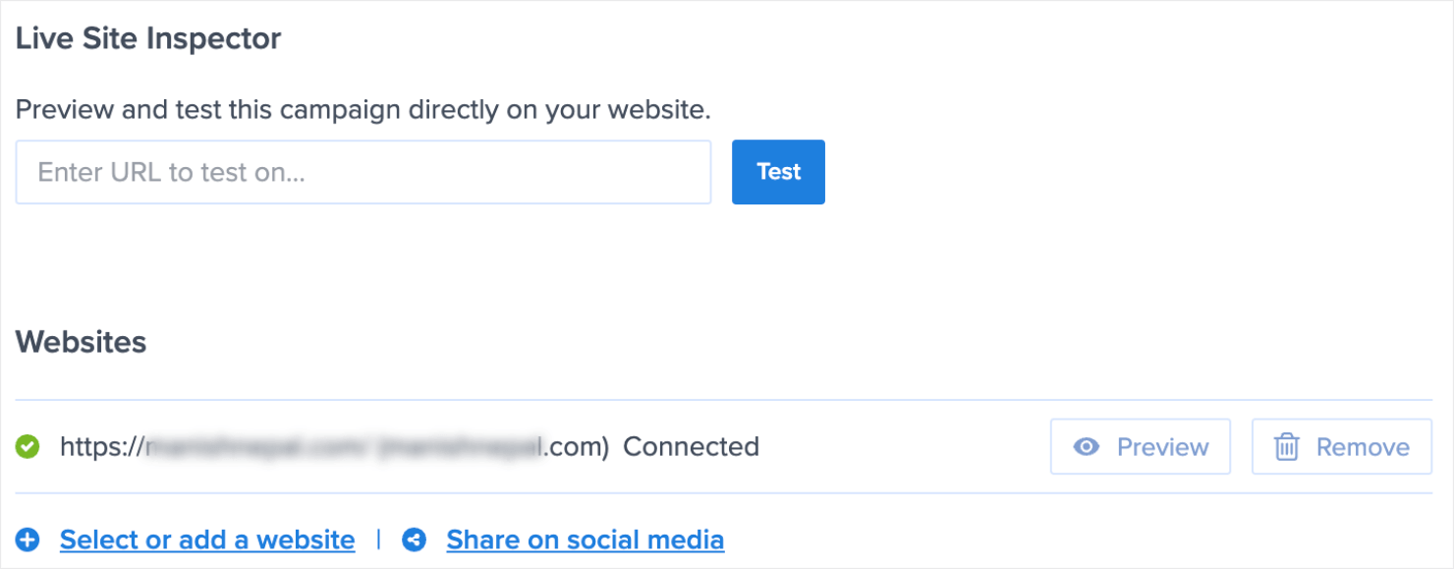Click the URL test input field
The image size is (1454, 569).
tap(363, 172)
